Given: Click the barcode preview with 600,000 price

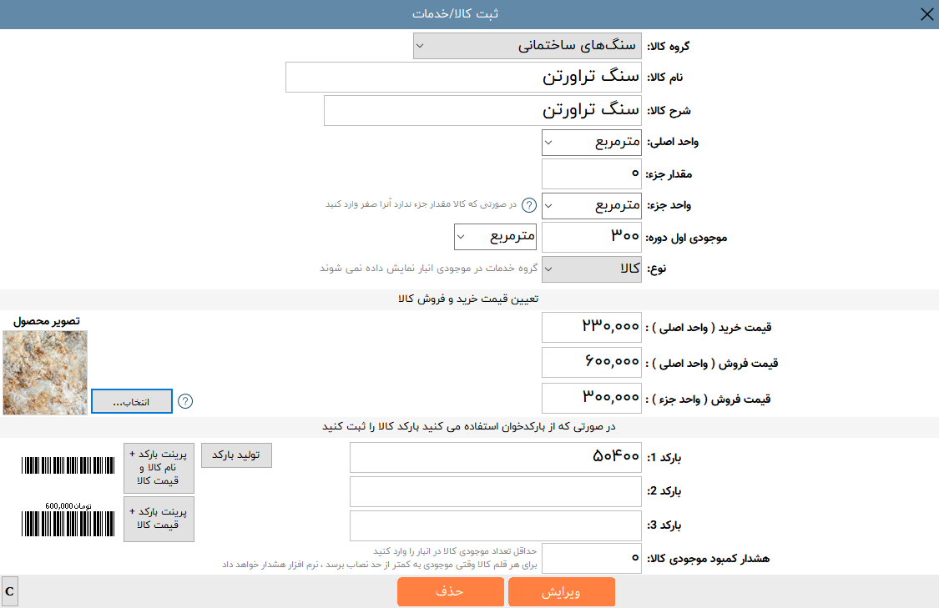Looking at the screenshot, I should [x=68, y=519].
